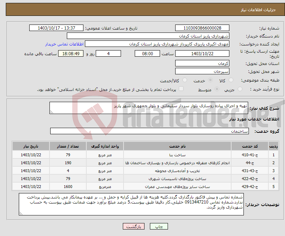This screenshot has height=236, width=285.
Task: Click service code ج-43-431
Action: (x=250, y=171)
